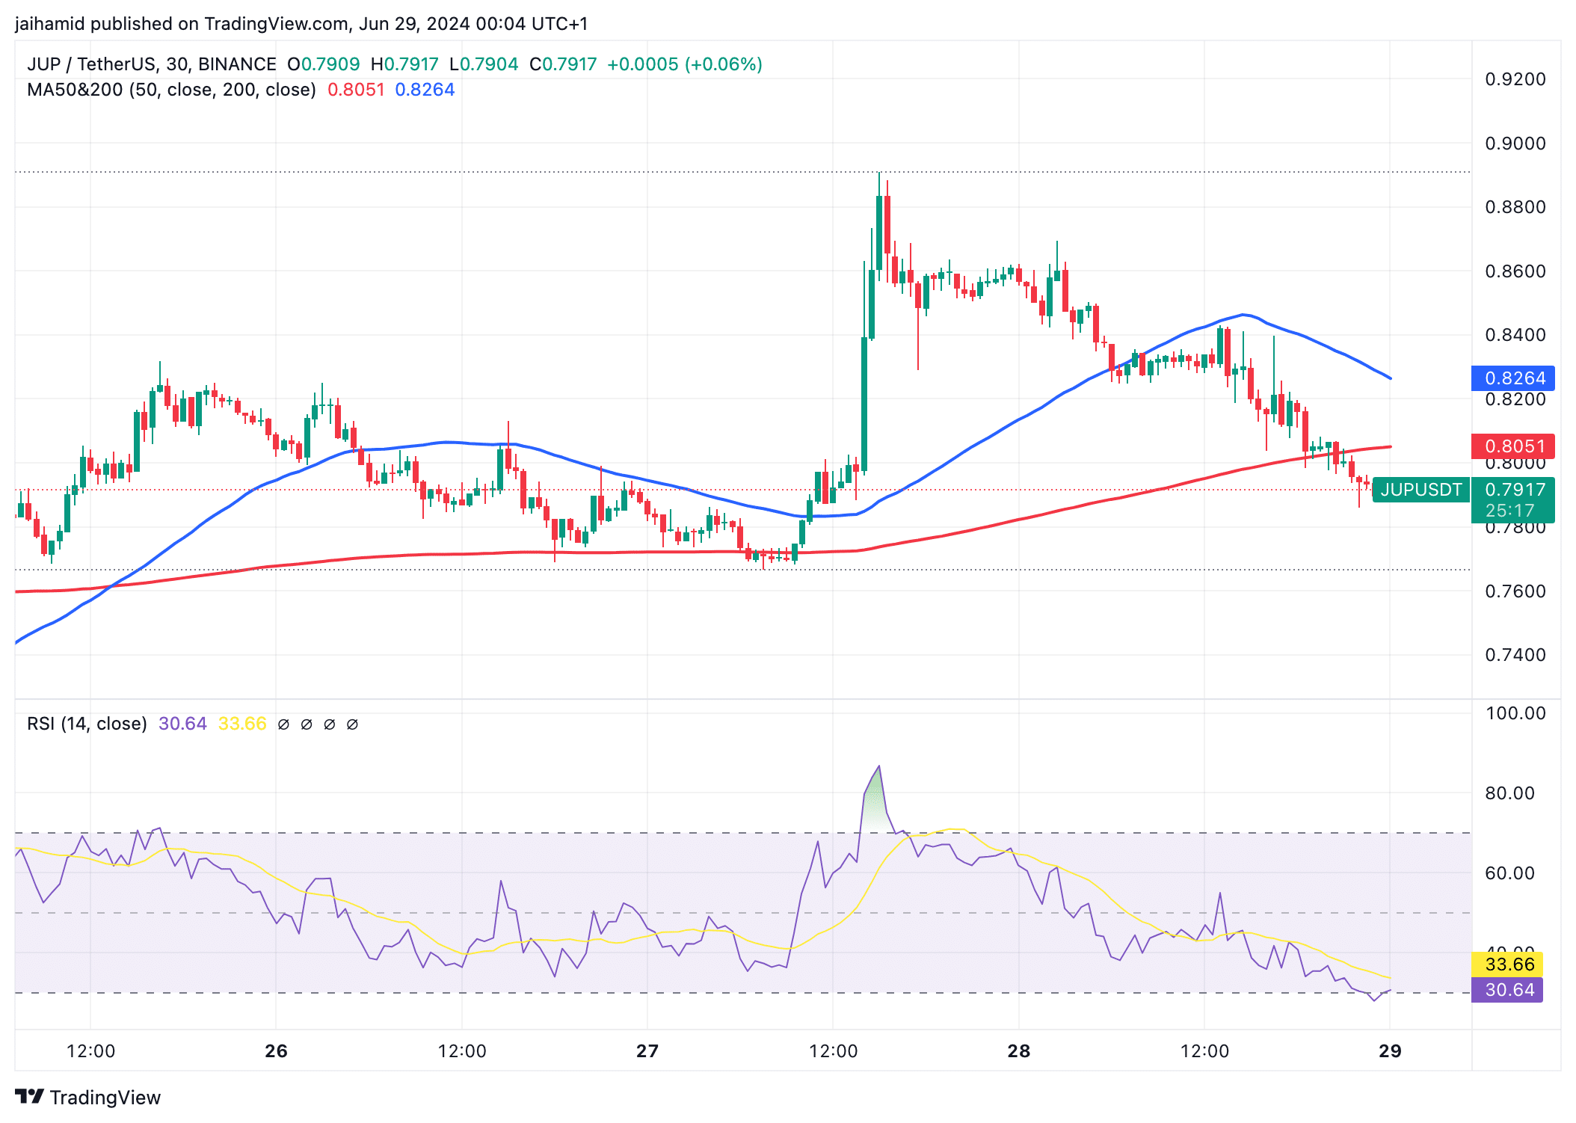Click the first empty-set symbol in RSI legend
This screenshot has height=1123, width=1576.
click(283, 724)
